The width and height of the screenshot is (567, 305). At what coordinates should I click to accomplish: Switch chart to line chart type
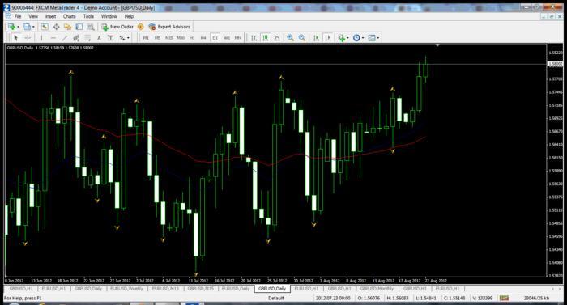click(x=277, y=37)
